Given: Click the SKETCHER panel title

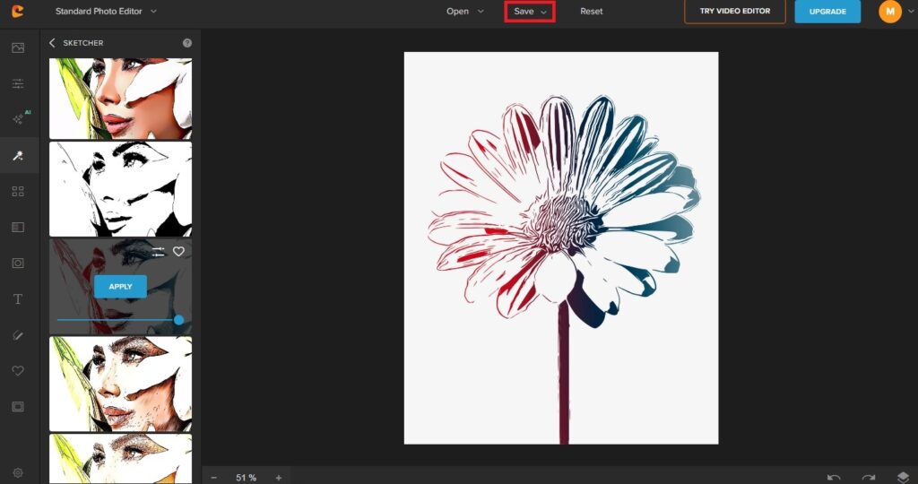Looking at the screenshot, I should point(83,43).
